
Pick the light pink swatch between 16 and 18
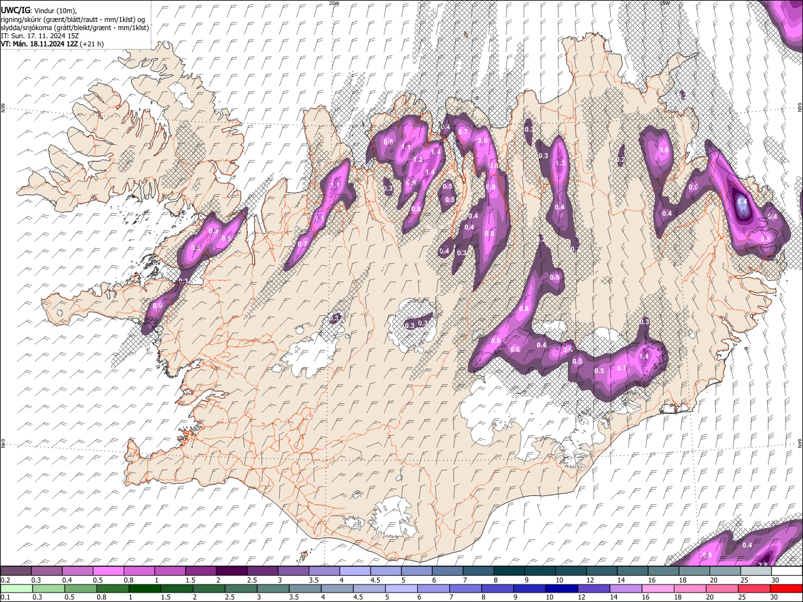[x=658, y=588]
